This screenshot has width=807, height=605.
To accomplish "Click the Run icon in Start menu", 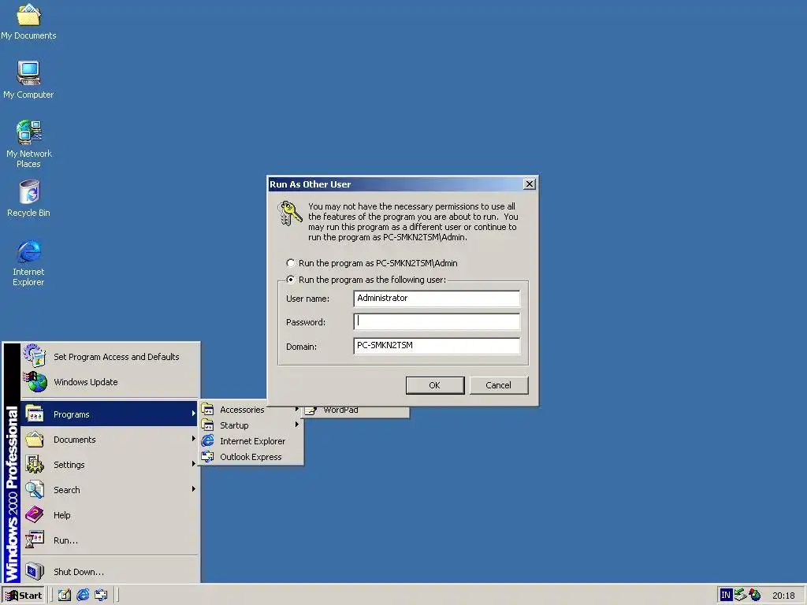I will tap(35, 540).
